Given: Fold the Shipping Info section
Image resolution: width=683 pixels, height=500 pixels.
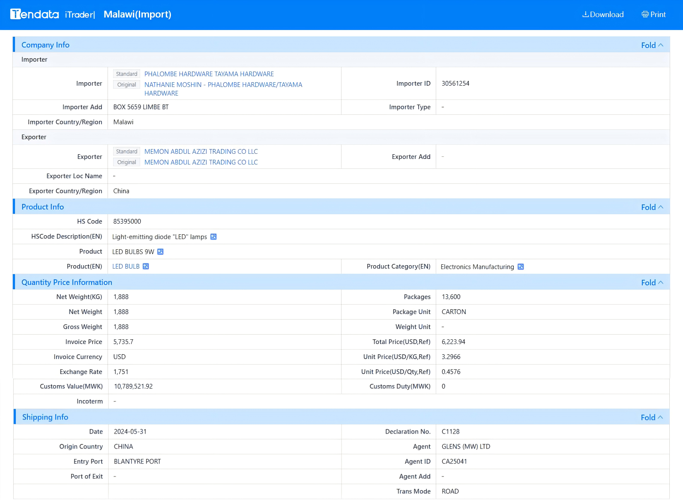Looking at the screenshot, I should [652, 418].
